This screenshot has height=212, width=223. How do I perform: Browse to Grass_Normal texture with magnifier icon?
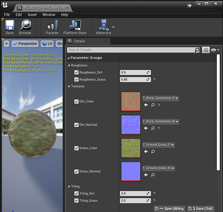pyautogui.click(x=153, y=175)
